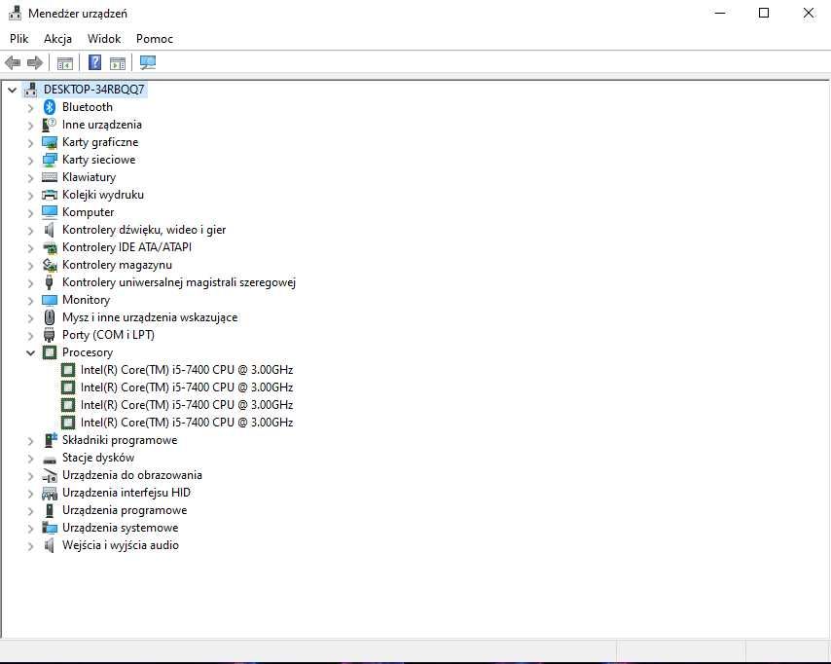Click the Monitory category icon
Screen dimensions: 831x664
pos(50,300)
